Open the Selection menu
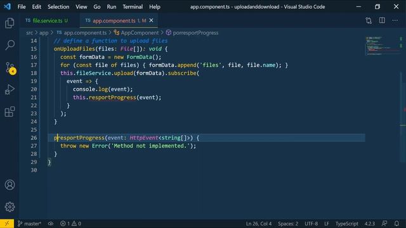 (58, 7)
